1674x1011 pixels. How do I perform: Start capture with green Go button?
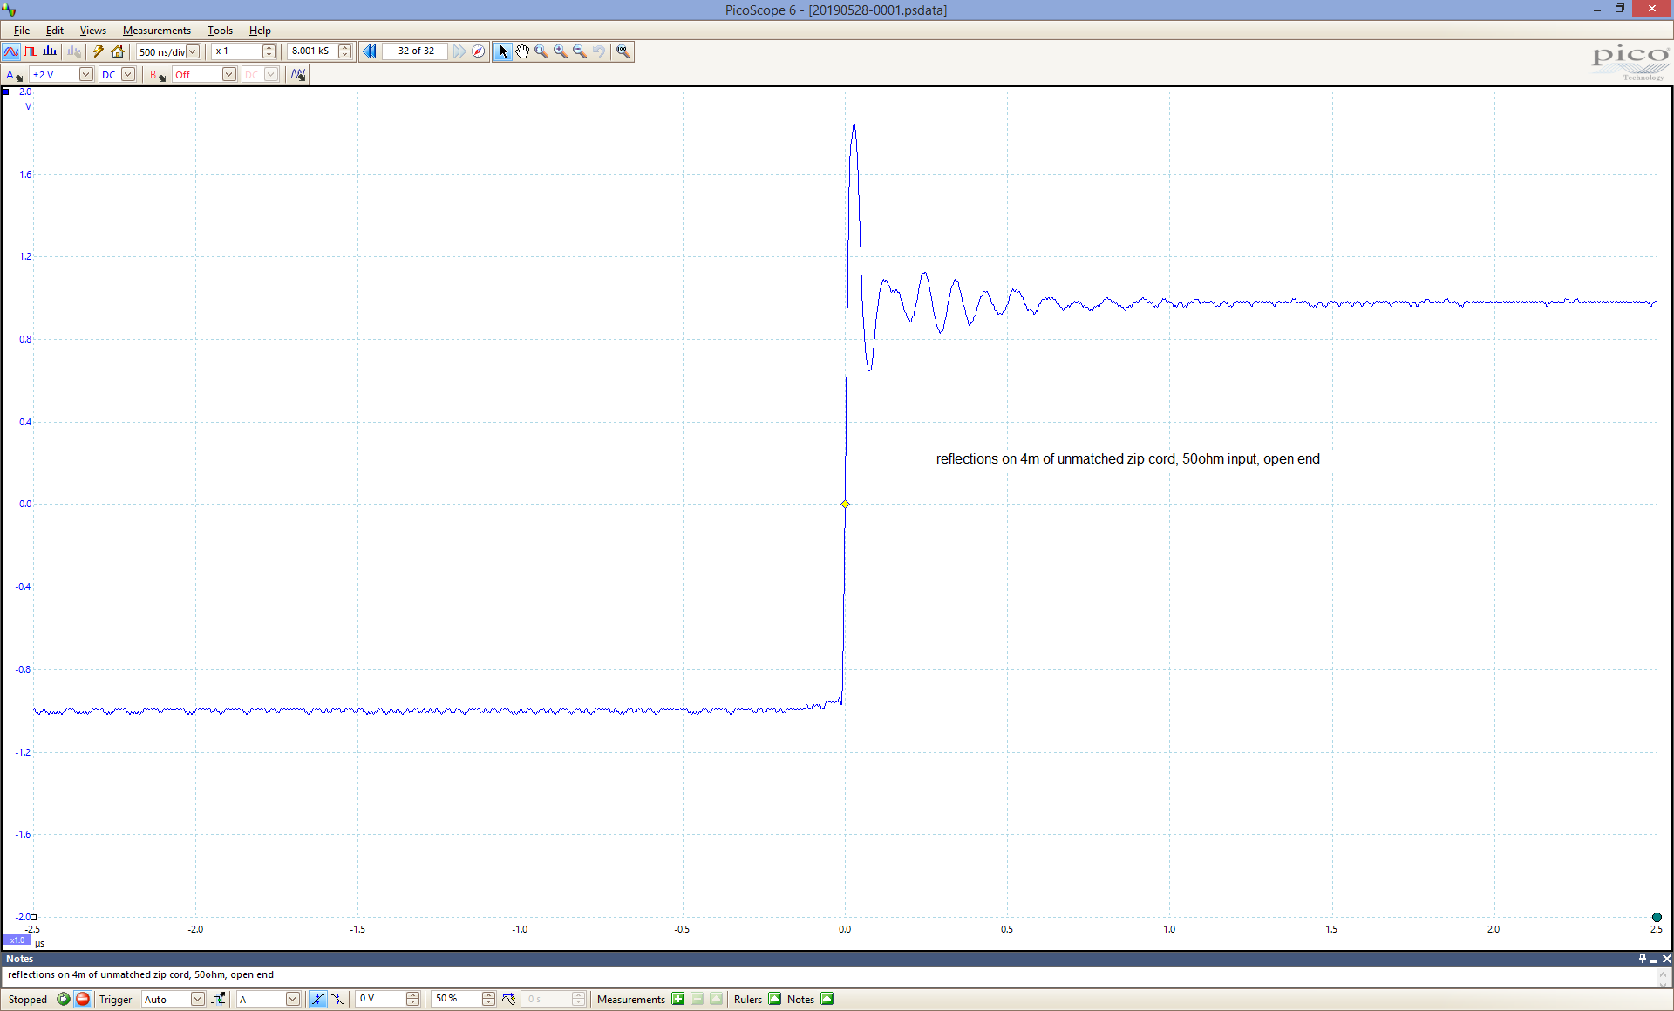[64, 999]
